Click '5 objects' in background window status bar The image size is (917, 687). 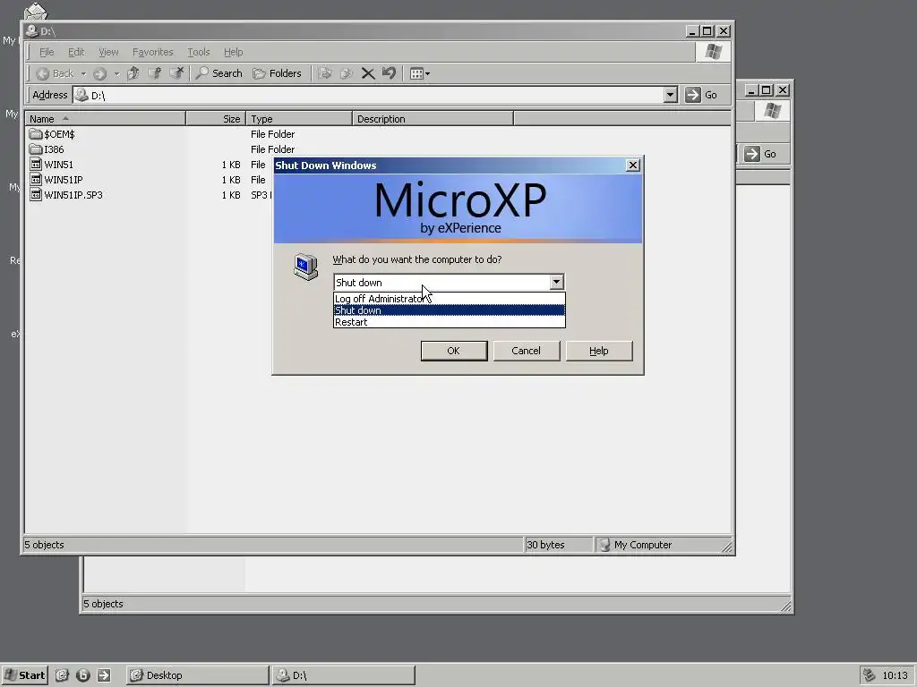coord(104,604)
